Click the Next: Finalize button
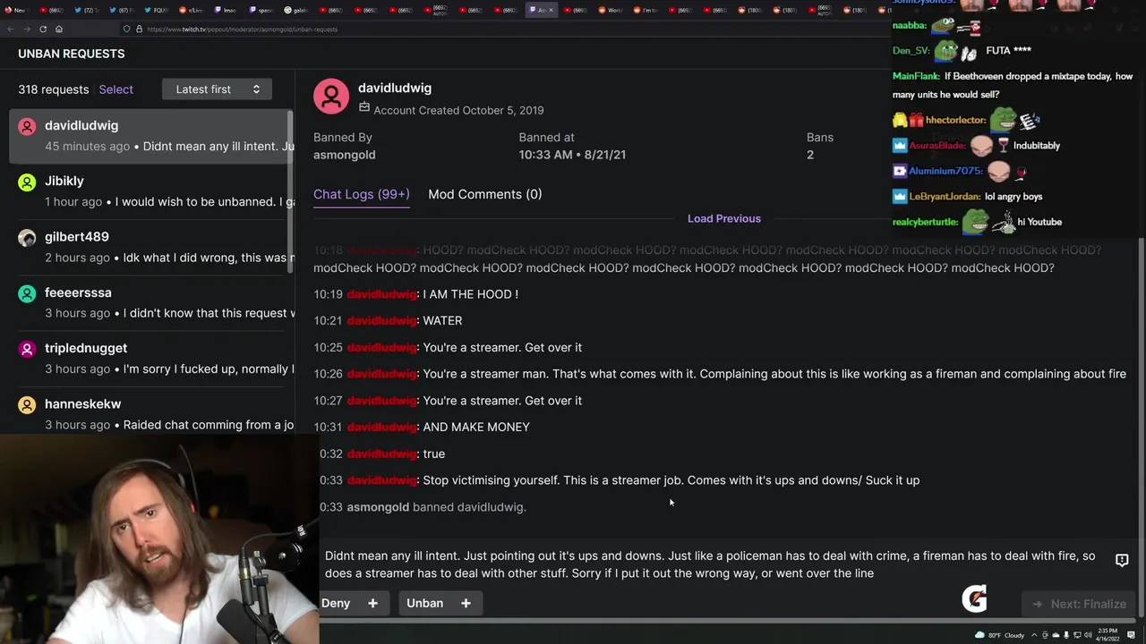This screenshot has height=644, width=1146. 1080,604
